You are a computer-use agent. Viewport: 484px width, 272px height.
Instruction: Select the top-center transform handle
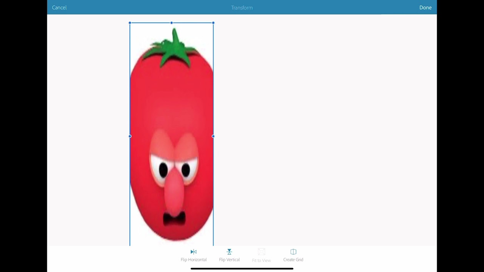172,23
